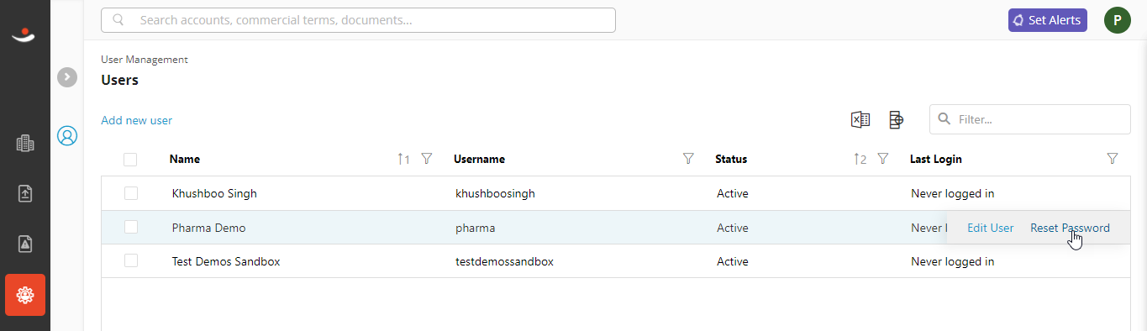Image resolution: width=1147 pixels, height=331 pixels.
Task: Click the magnifier icon in the search bar
Action: (118, 20)
